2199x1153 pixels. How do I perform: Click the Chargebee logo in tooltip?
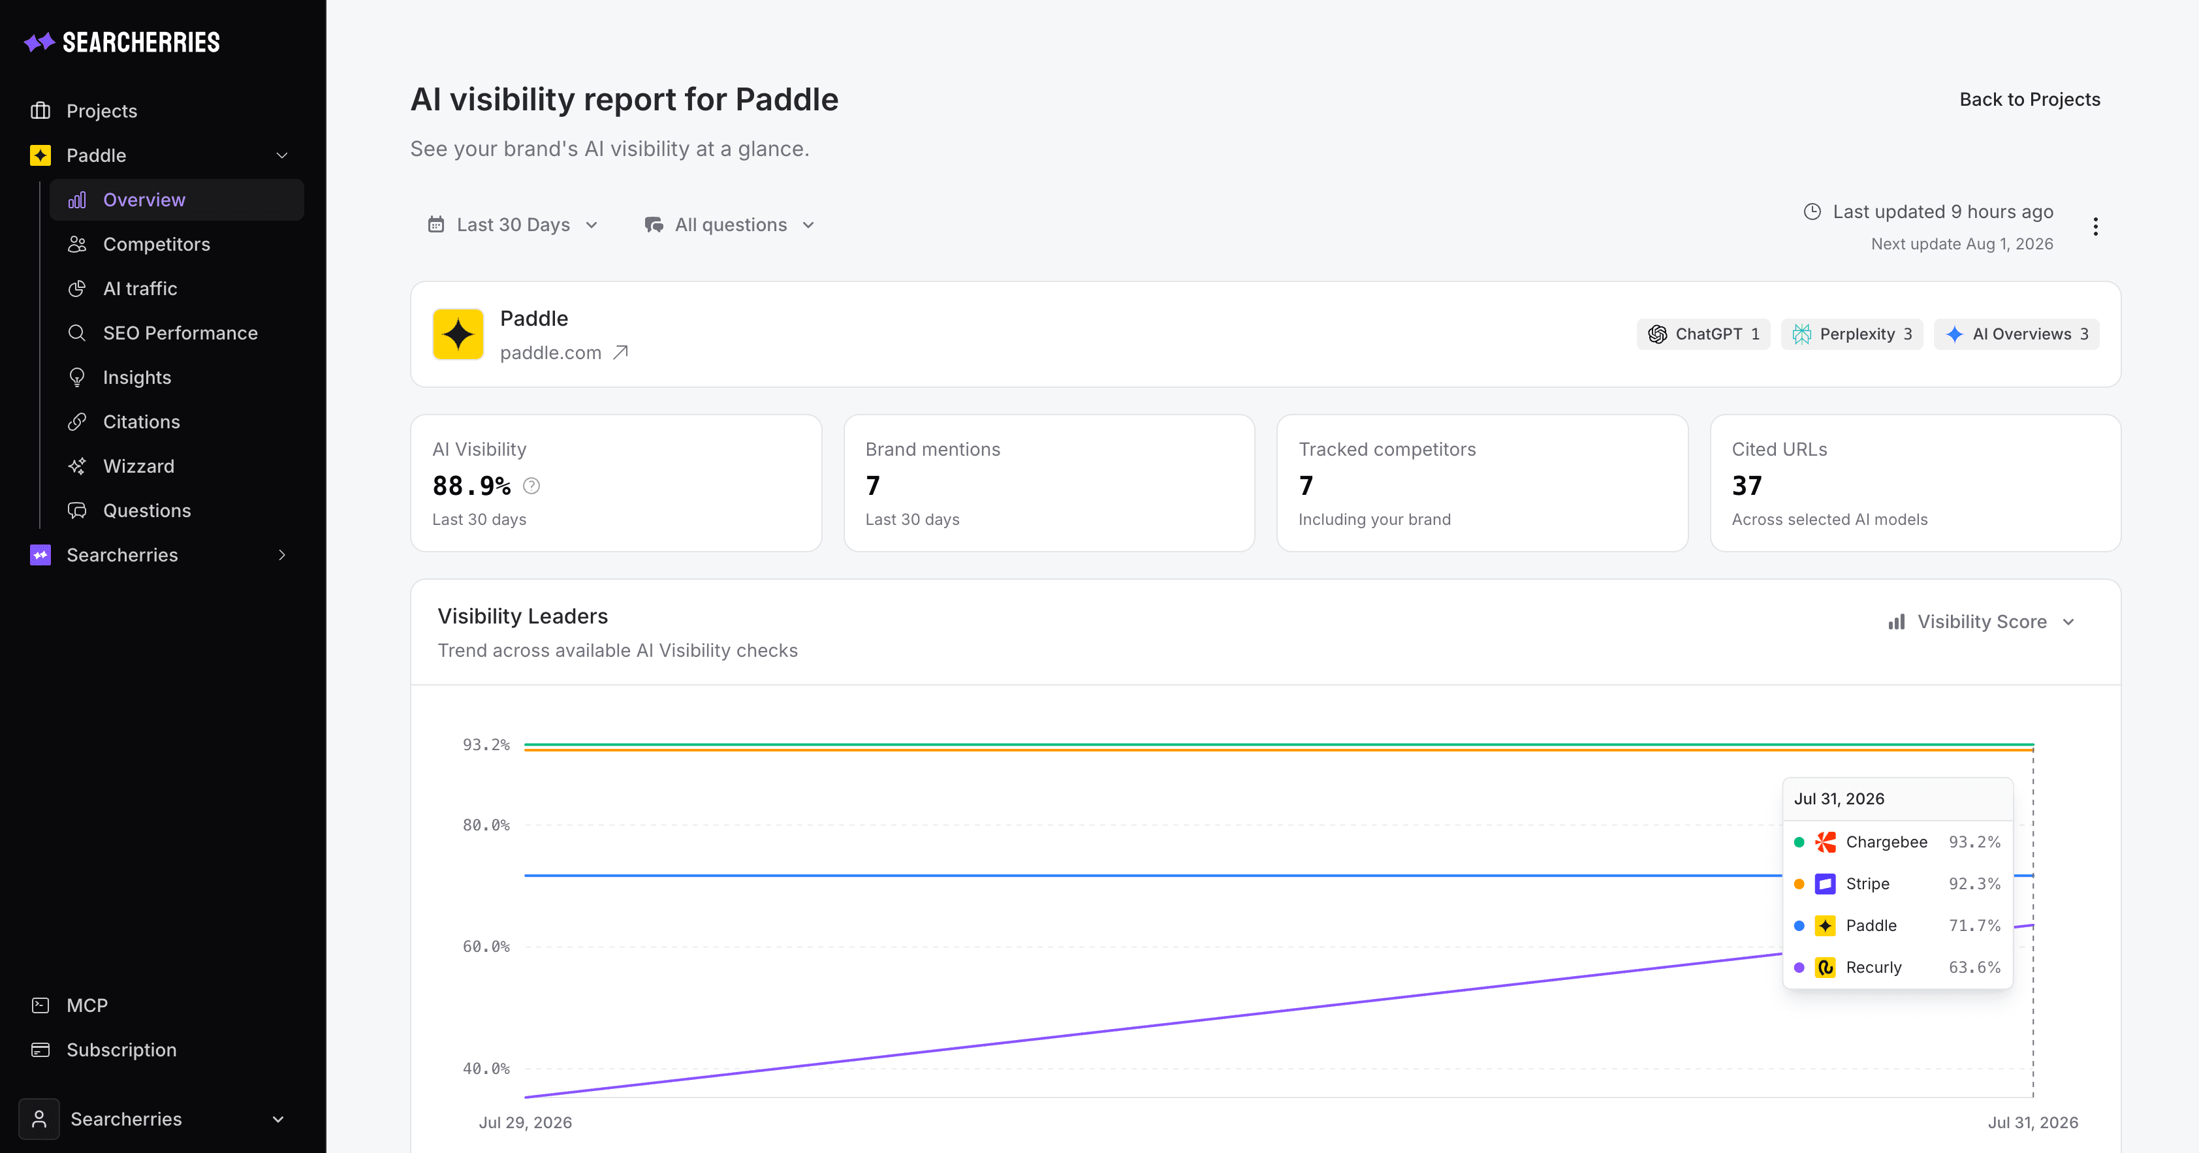click(1825, 842)
